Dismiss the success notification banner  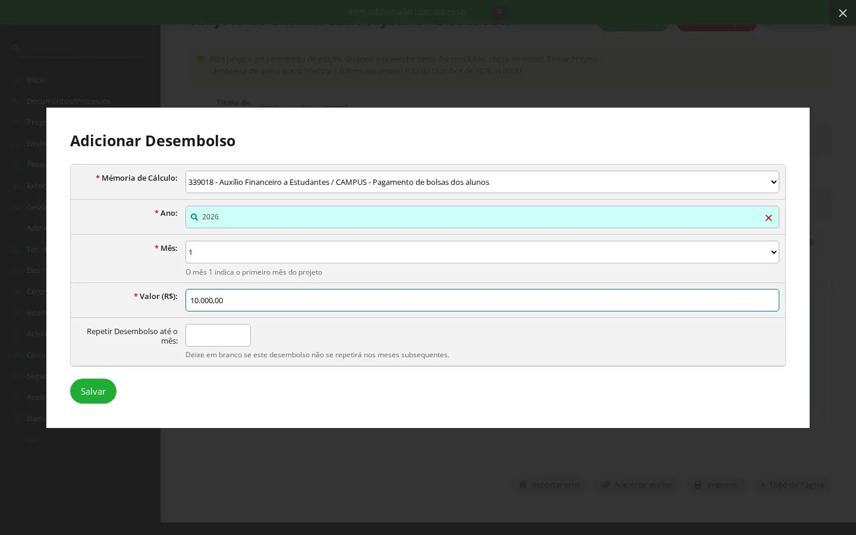[500, 12]
